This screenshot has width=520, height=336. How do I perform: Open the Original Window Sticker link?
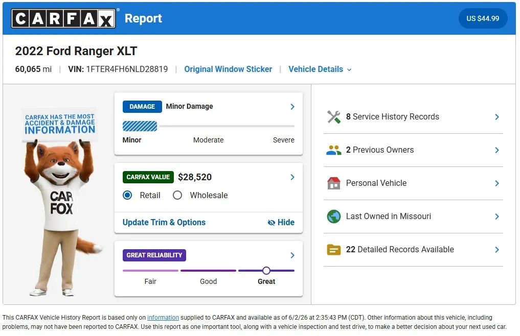[x=228, y=69]
